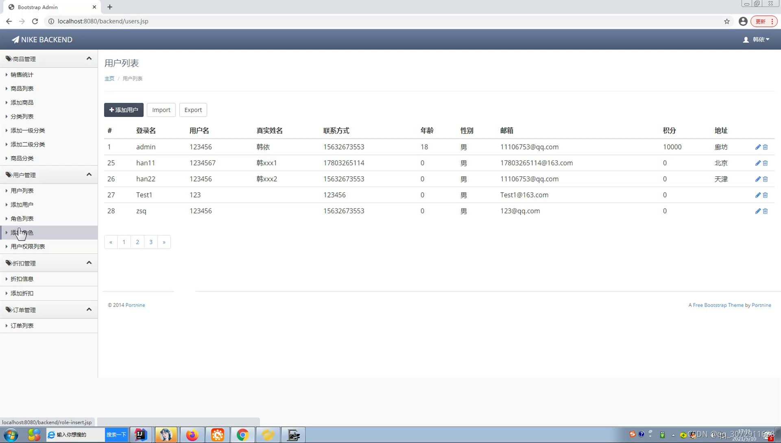The width and height of the screenshot is (781, 443).
Task: Open Windows Start menu
Action: click(11, 435)
